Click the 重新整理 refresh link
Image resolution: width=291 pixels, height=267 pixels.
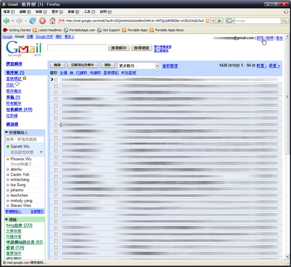click(170, 66)
